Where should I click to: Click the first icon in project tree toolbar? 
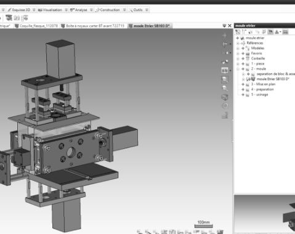238,32
